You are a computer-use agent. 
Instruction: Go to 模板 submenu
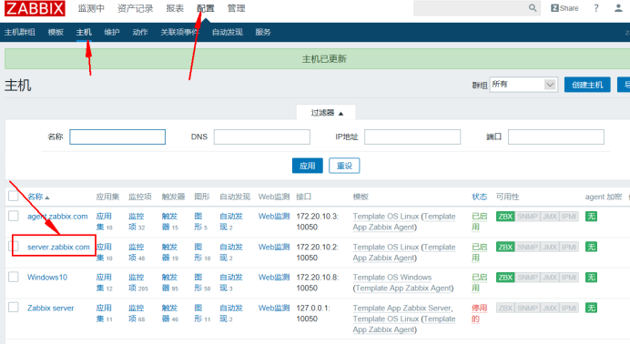pyautogui.click(x=56, y=32)
